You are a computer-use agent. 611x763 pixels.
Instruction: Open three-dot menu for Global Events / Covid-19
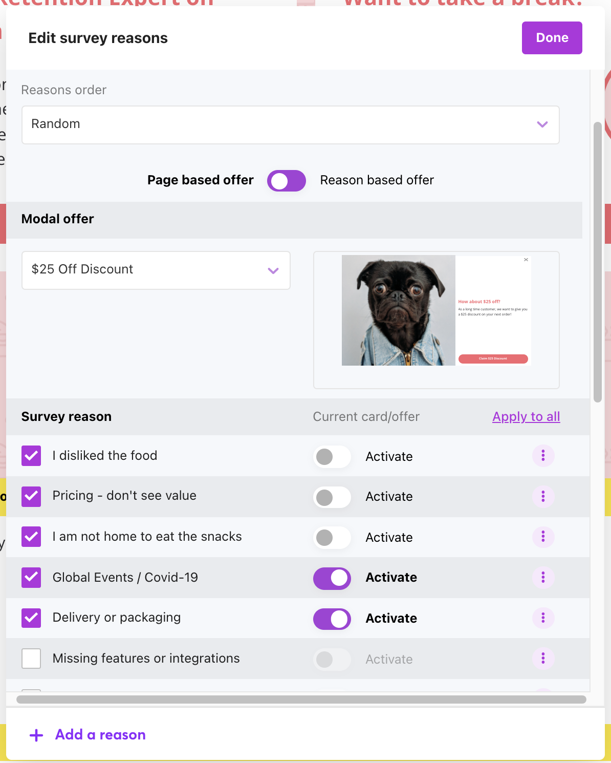[543, 578]
